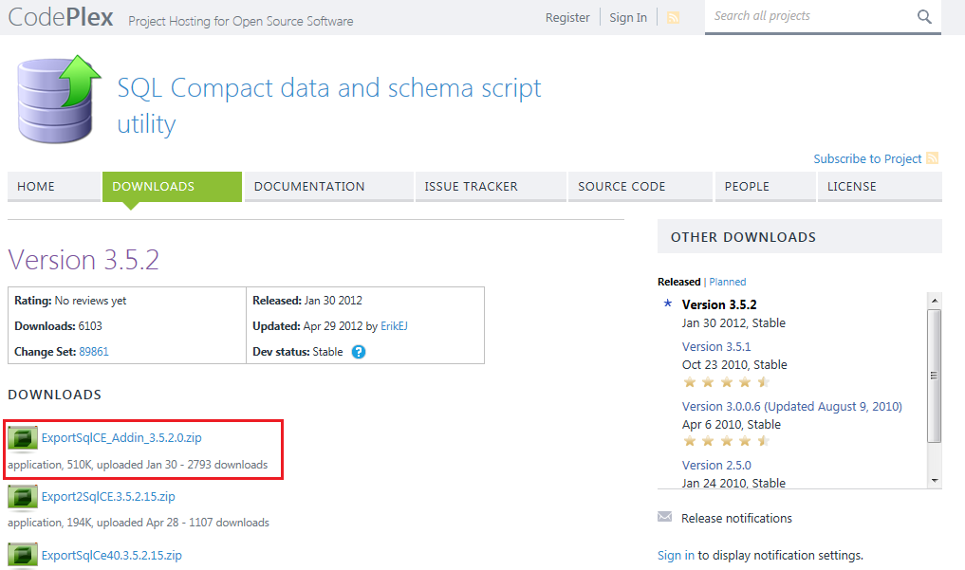Click the search magnifier icon
965x570 pixels.
pyautogui.click(x=924, y=16)
